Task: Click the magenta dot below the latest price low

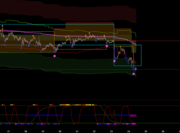Action: 134,74
